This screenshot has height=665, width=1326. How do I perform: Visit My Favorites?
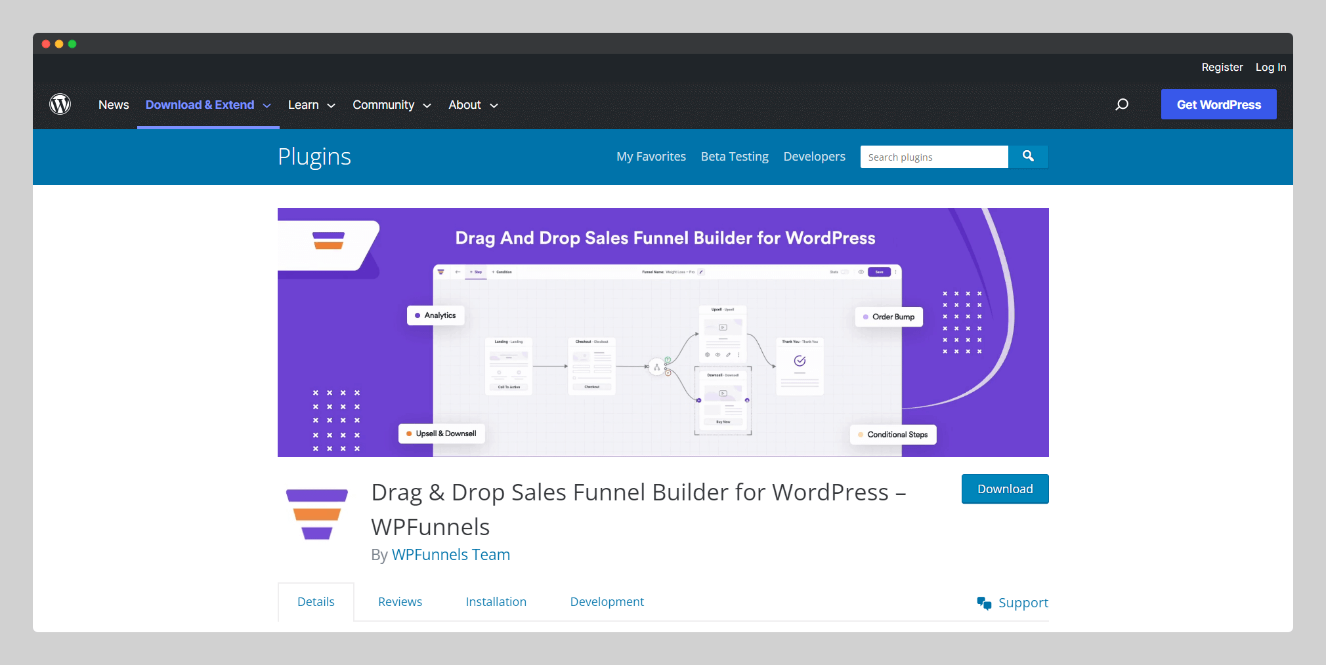651,156
